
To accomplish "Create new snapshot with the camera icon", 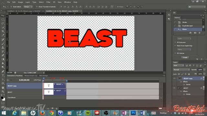I will [195, 33].
